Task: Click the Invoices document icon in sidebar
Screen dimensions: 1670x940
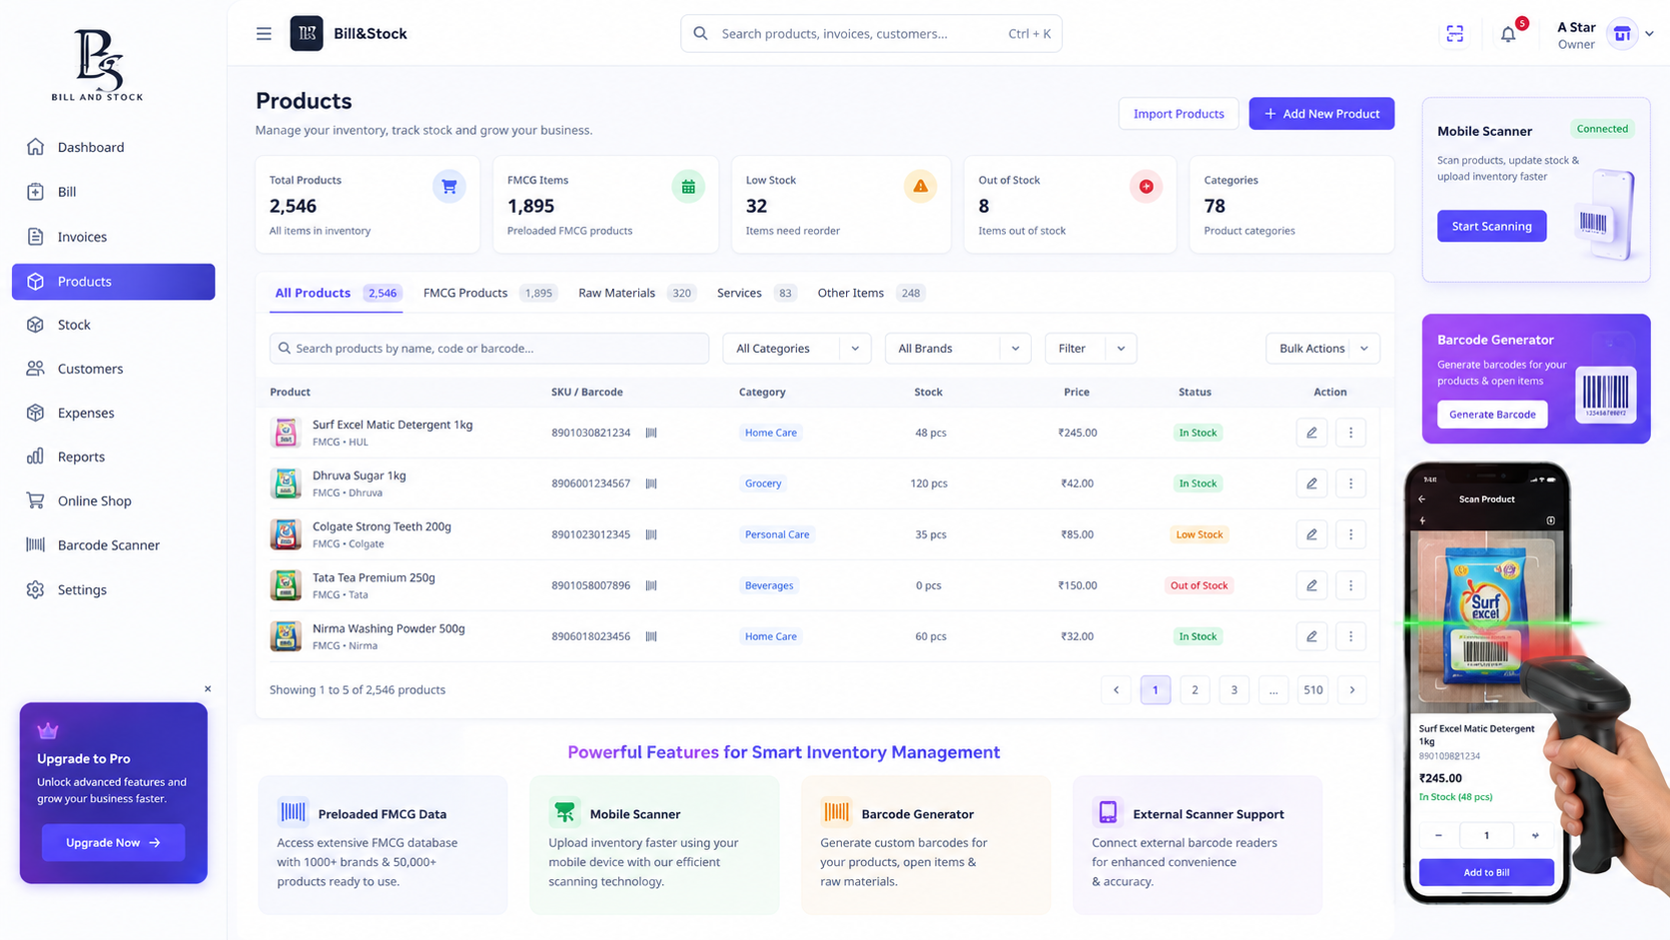Action: click(x=36, y=237)
